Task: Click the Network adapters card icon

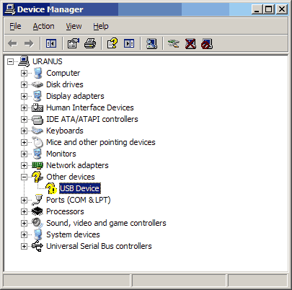Action: 37,165
